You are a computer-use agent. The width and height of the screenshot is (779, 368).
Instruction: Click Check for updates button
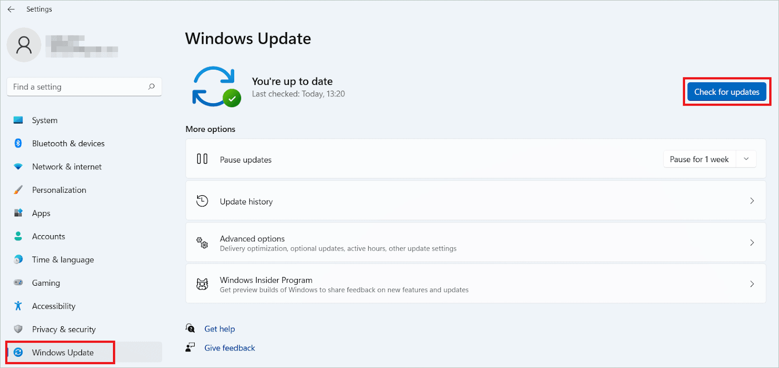[x=726, y=92]
